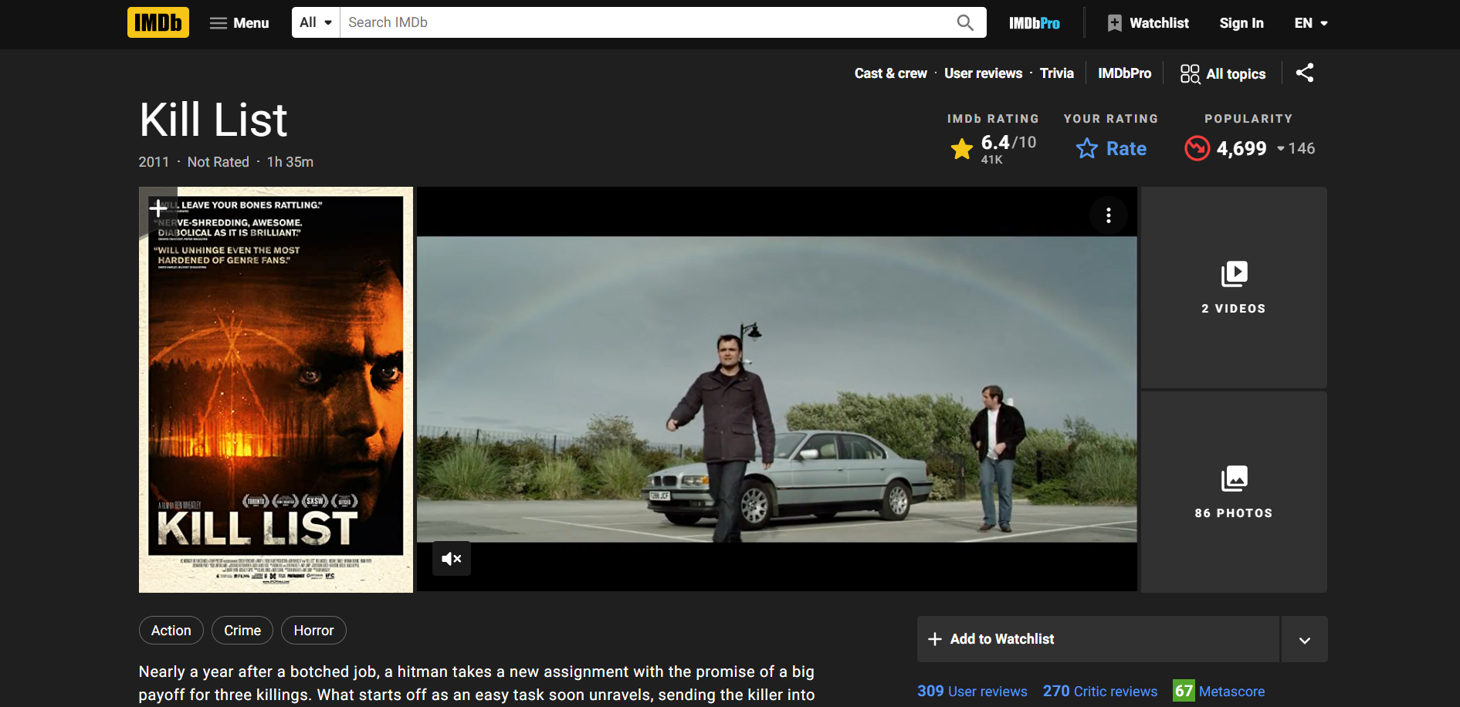Click the 2011 release year link
The width and height of the screenshot is (1460, 707).
tap(154, 162)
